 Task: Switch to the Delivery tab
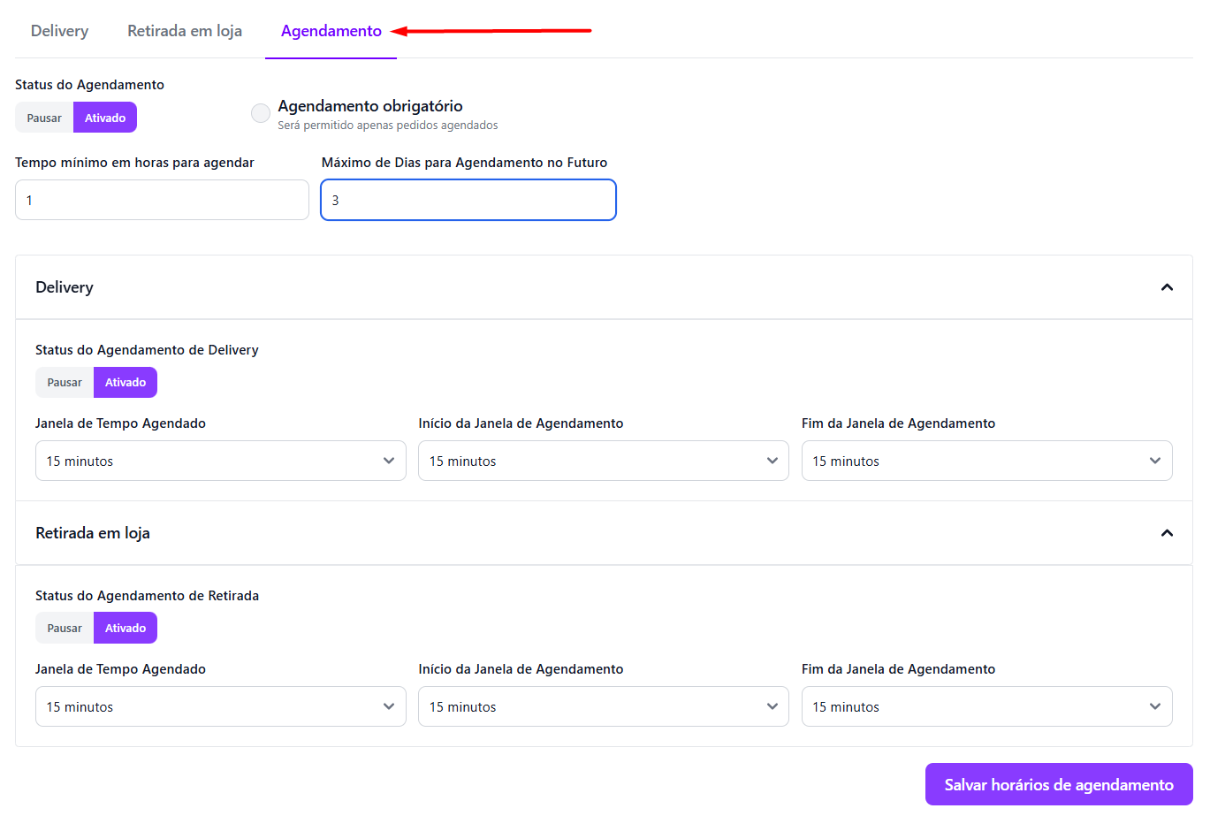point(59,31)
